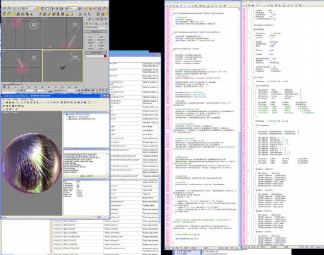Open the Display tab in command panel
Viewport: 324px width, 255px height.
(x=102, y=19)
